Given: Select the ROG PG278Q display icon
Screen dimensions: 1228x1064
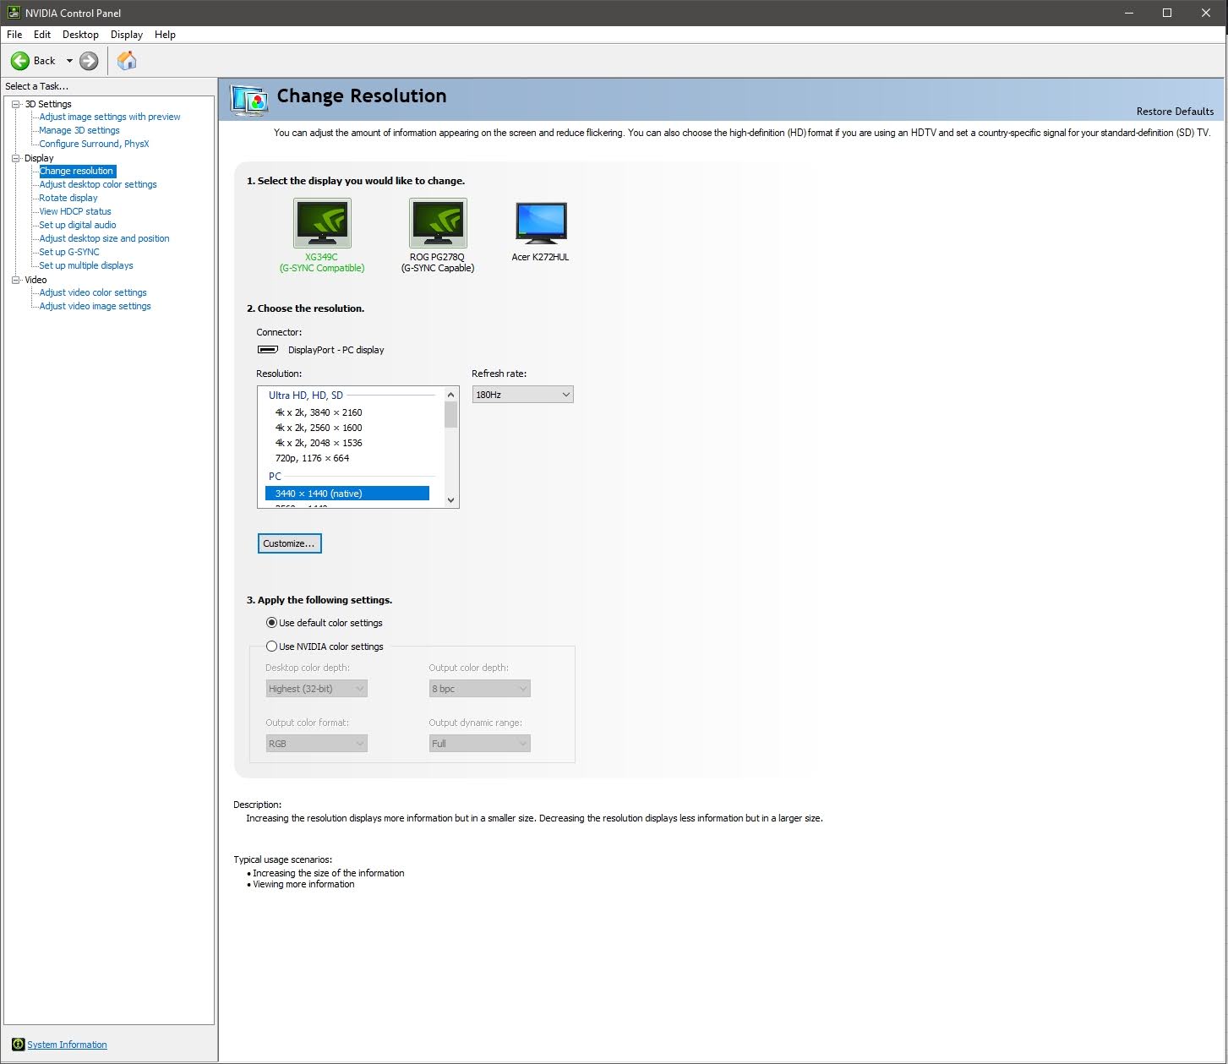Looking at the screenshot, I should (x=438, y=223).
